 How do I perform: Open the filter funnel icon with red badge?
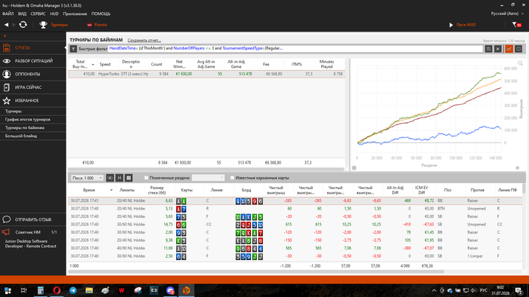pyautogui.click(x=516, y=25)
